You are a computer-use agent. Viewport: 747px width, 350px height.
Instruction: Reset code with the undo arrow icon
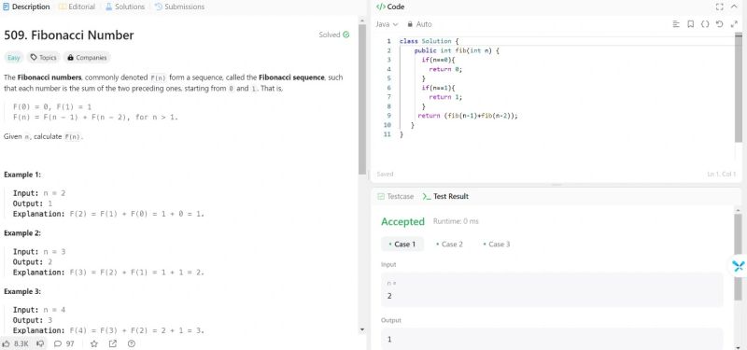tap(719, 24)
